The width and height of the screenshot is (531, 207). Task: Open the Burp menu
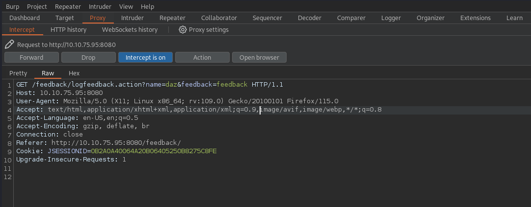coord(12,7)
